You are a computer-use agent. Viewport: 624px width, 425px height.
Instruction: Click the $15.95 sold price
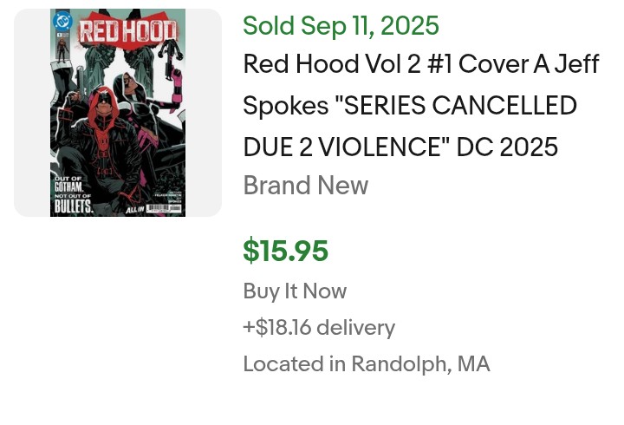click(285, 251)
